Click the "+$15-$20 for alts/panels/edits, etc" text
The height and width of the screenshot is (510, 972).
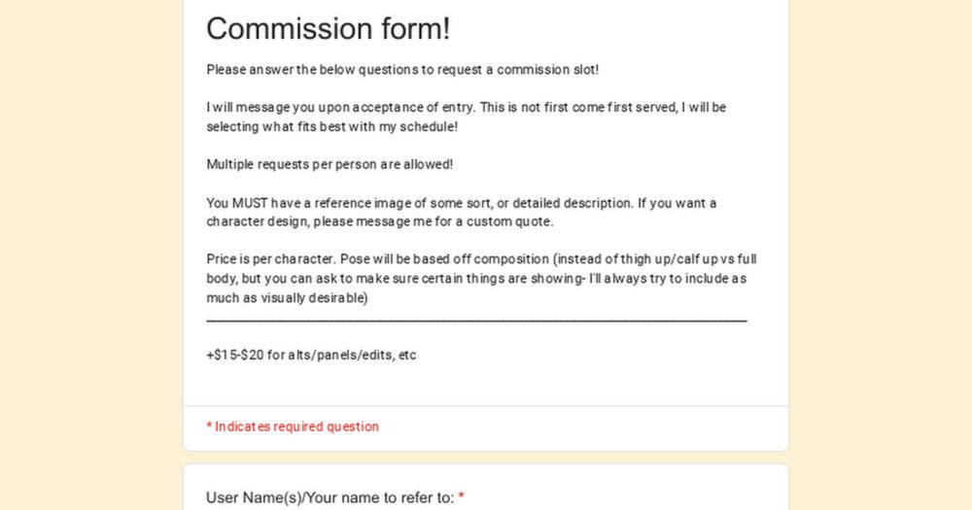[311, 356]
